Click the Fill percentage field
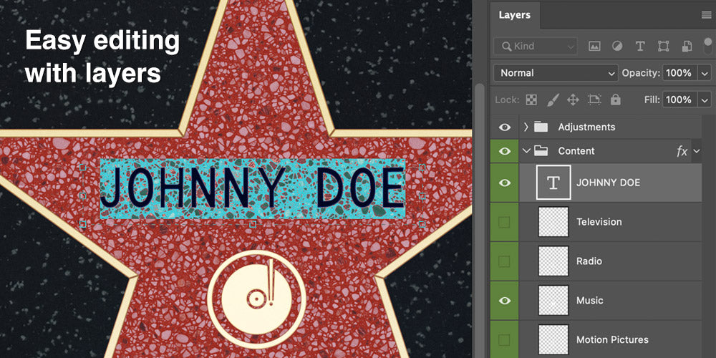This screenshot has width=716, height=358. 678,100
